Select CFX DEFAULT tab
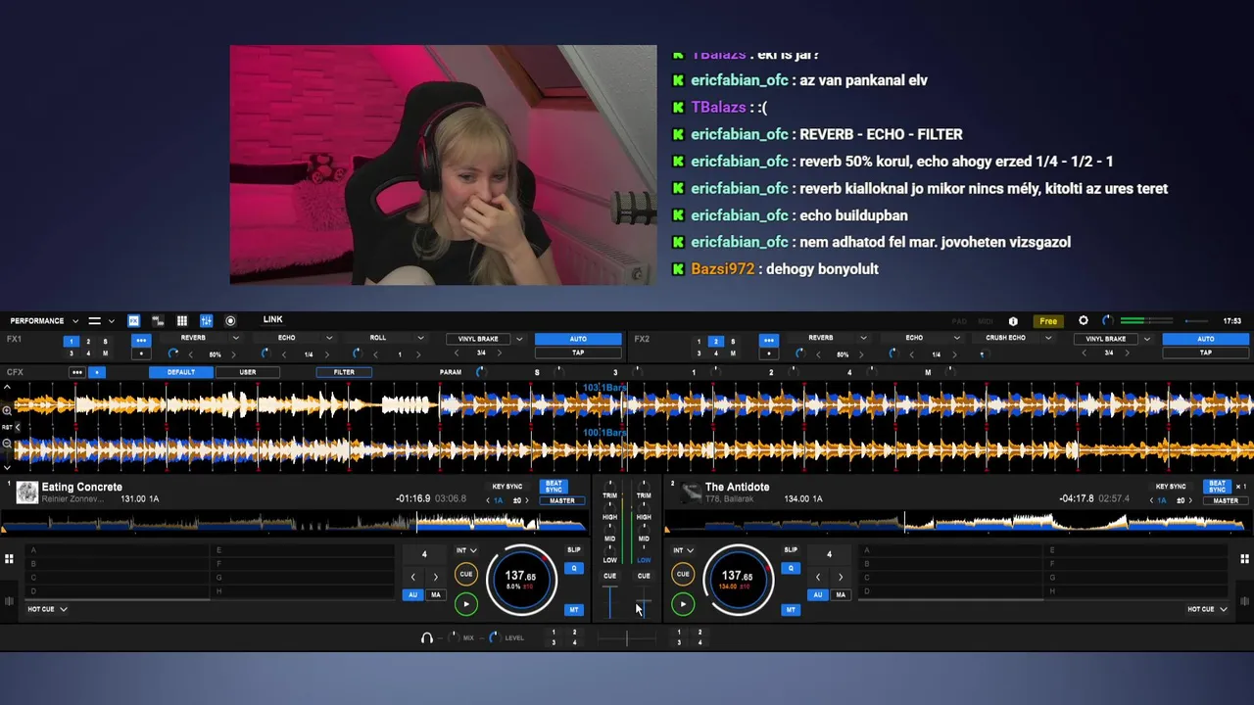Image resolution: width=1254 pixels, height=705 pixels. [181, 372]
